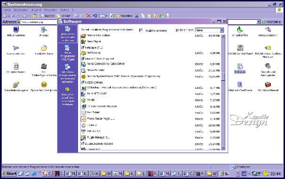Open the Ansicht menu
The image size is (285, 179).
pos(36,10)
